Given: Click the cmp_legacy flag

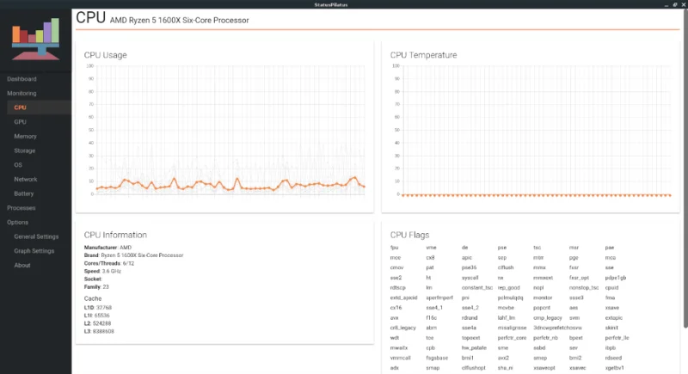Looking at the screenshot, I should [x=548, y=318].
